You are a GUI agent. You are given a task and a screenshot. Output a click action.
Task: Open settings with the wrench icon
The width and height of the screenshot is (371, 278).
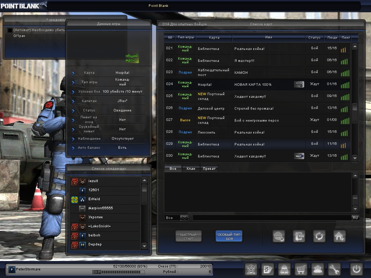334,269
